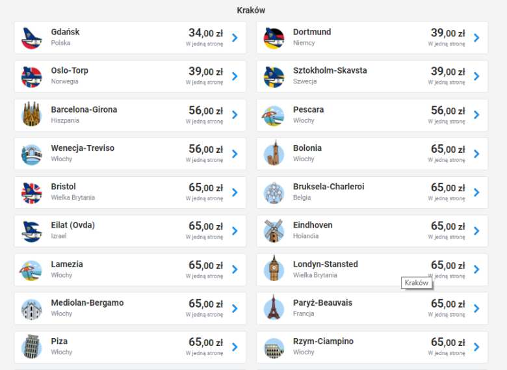Open the Sztokholm-Skavsta destination link

pos(330,70)
